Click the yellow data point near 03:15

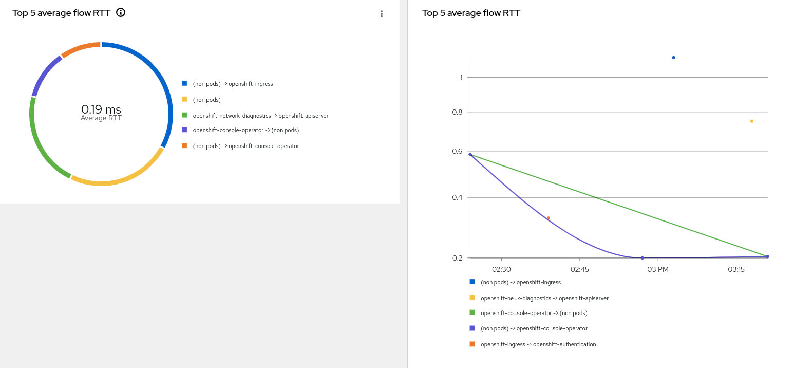[751, 121]
